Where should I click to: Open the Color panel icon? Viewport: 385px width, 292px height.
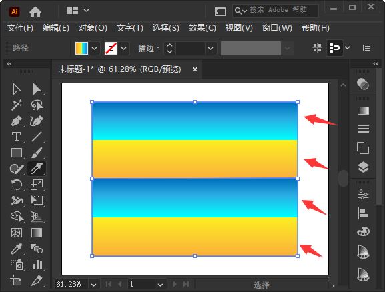[x=363, y=84]
